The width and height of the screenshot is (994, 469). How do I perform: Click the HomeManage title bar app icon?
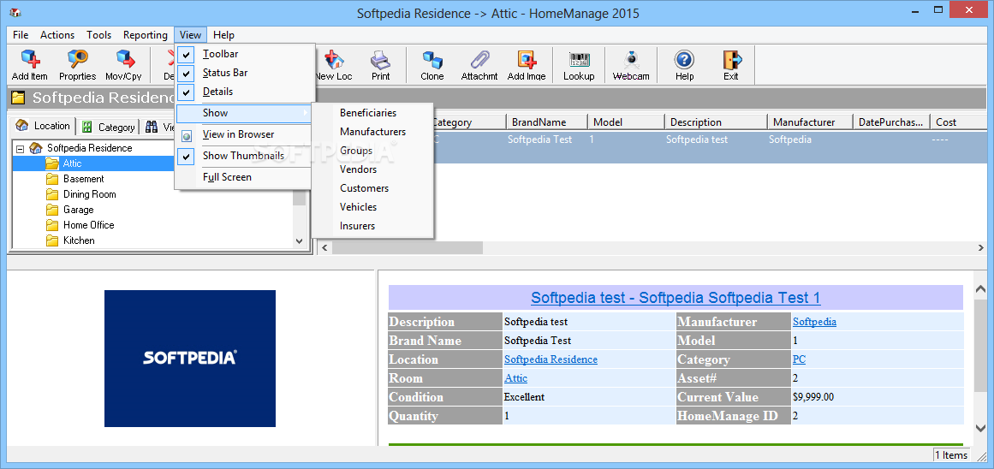tap(15, 14)
